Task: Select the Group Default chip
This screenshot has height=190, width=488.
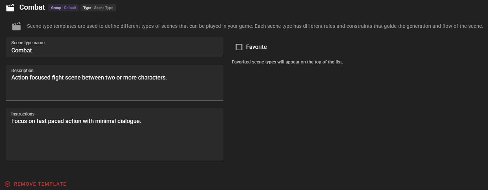Action: pos(63,8)
